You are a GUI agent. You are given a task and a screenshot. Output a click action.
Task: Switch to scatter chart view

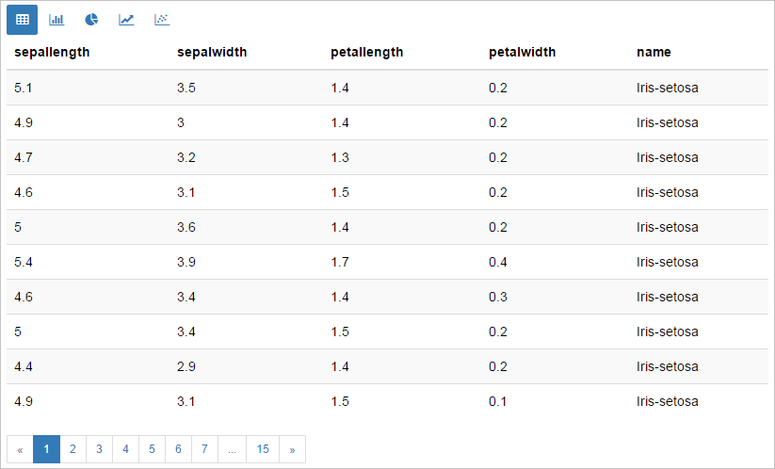pos(162,20)
